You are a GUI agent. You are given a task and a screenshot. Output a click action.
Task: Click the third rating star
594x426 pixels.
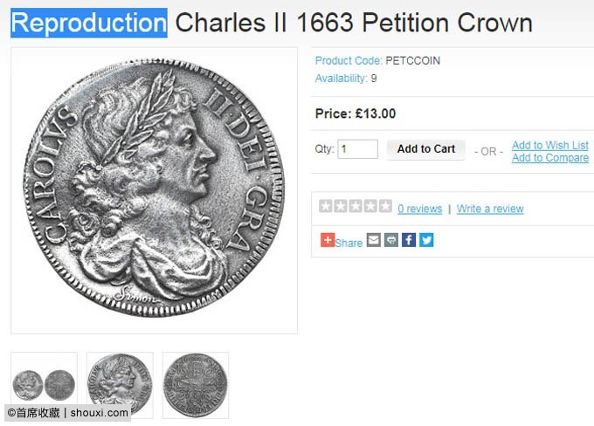coord(356,207)
